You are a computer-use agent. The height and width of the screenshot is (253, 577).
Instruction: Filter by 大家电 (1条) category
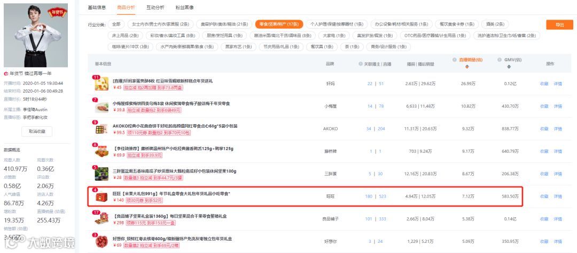coord(333,36)
